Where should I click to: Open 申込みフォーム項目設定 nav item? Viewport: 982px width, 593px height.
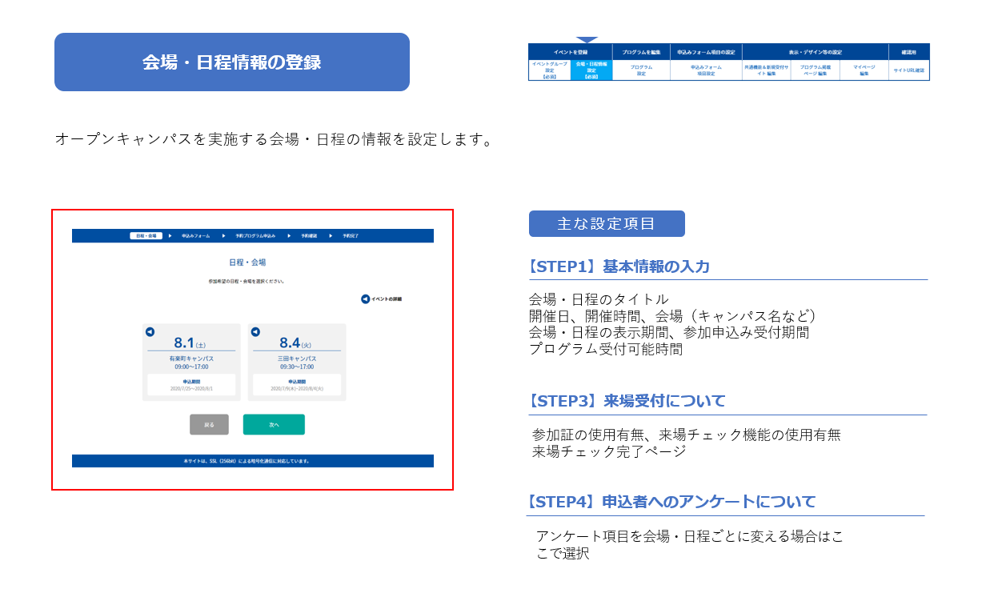(x=706, y=70)
